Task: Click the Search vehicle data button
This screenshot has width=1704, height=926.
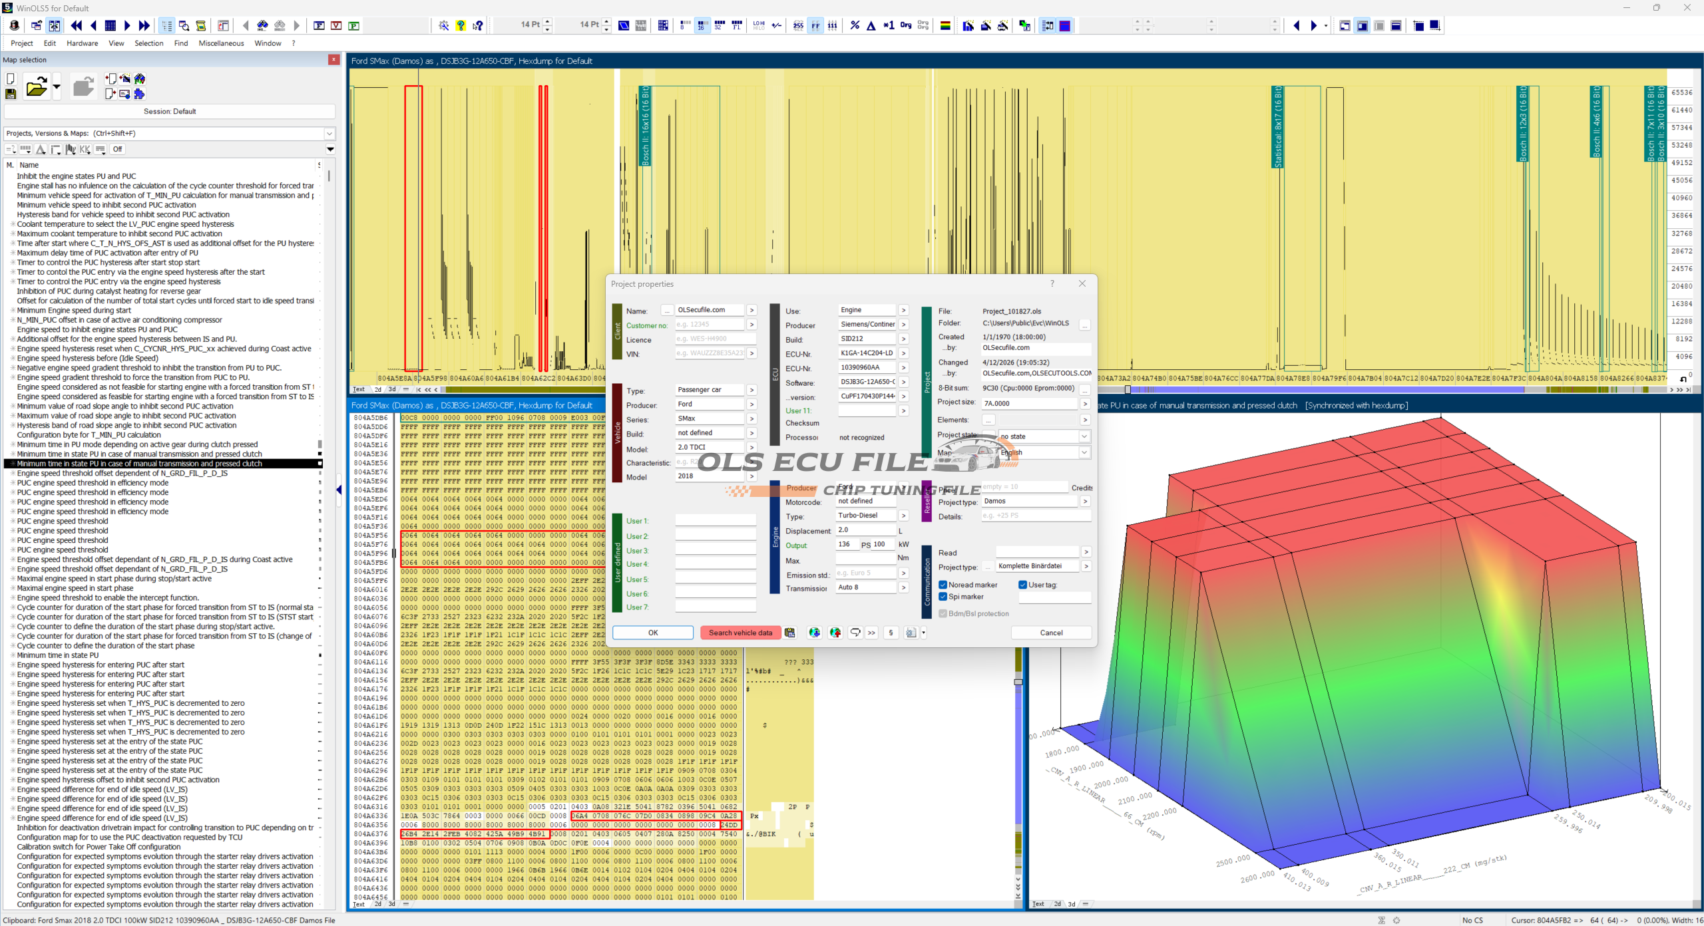Action: pos(740,633)
